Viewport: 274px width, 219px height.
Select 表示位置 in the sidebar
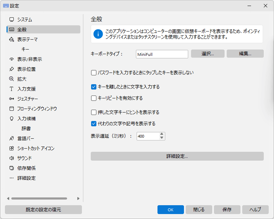43,69
